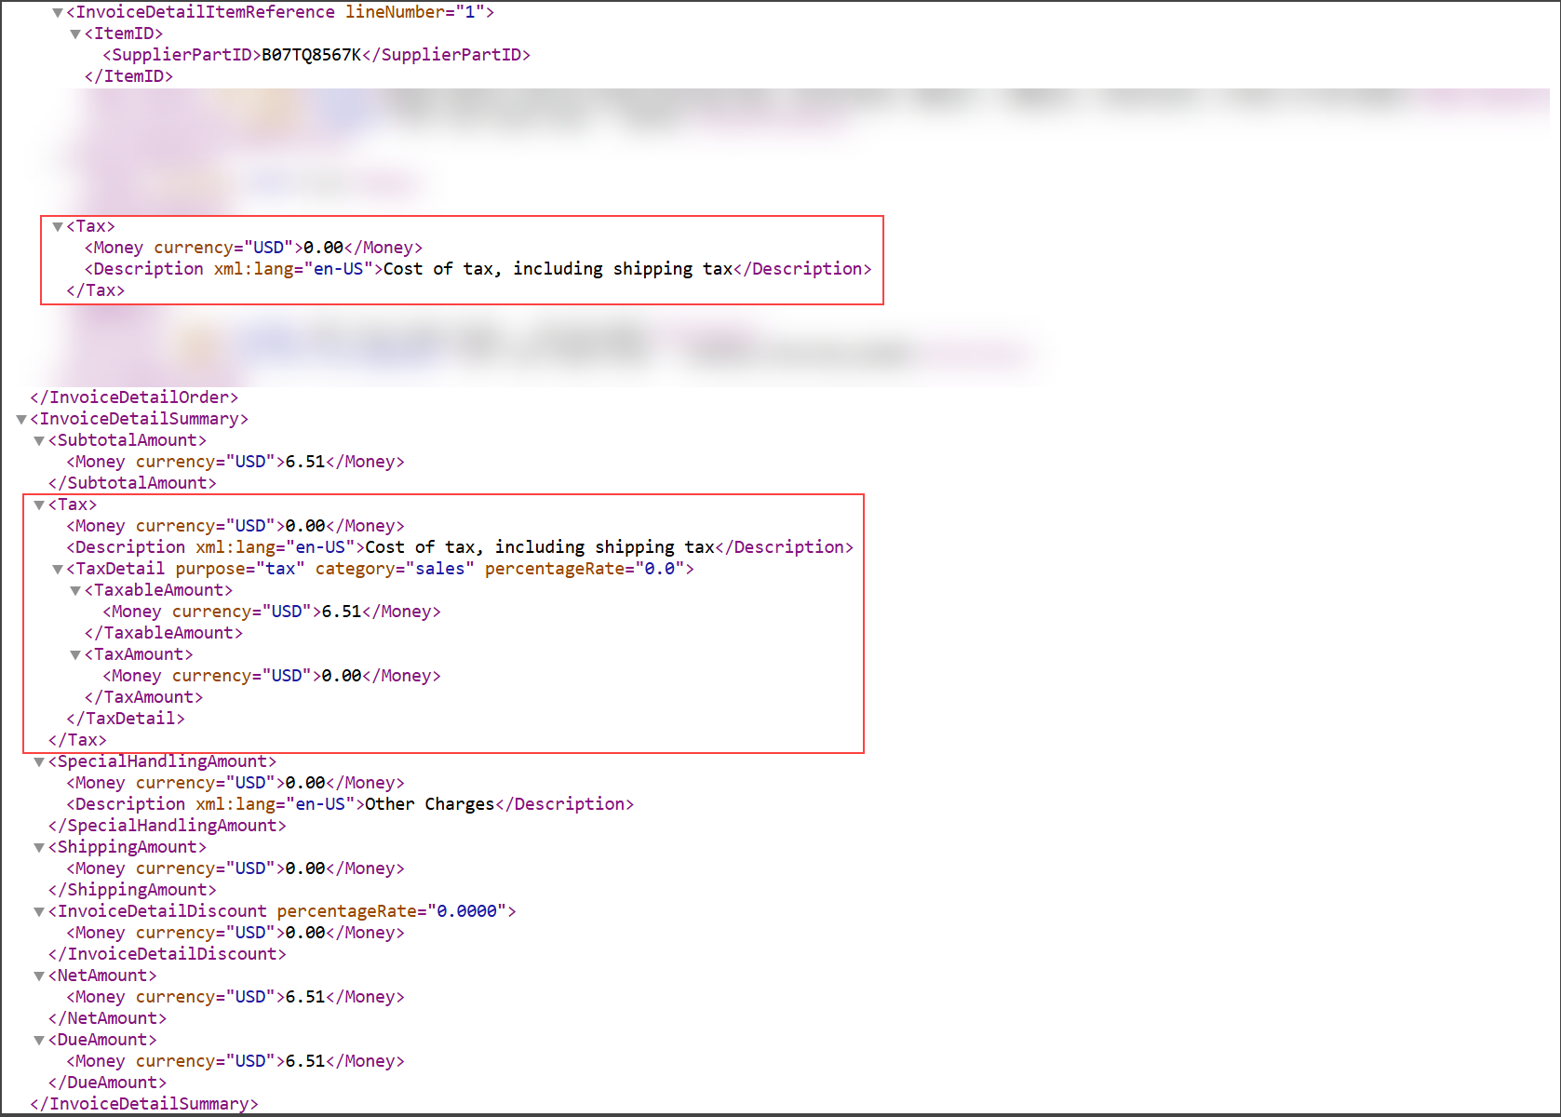
Task: Collapse the first Tax node in InvoiceDetailOrder
Action: pyautogui.click(x=58, y=227)
